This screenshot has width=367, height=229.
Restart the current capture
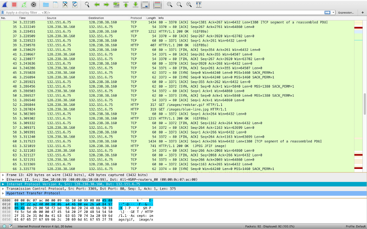(x=24, y=4)
